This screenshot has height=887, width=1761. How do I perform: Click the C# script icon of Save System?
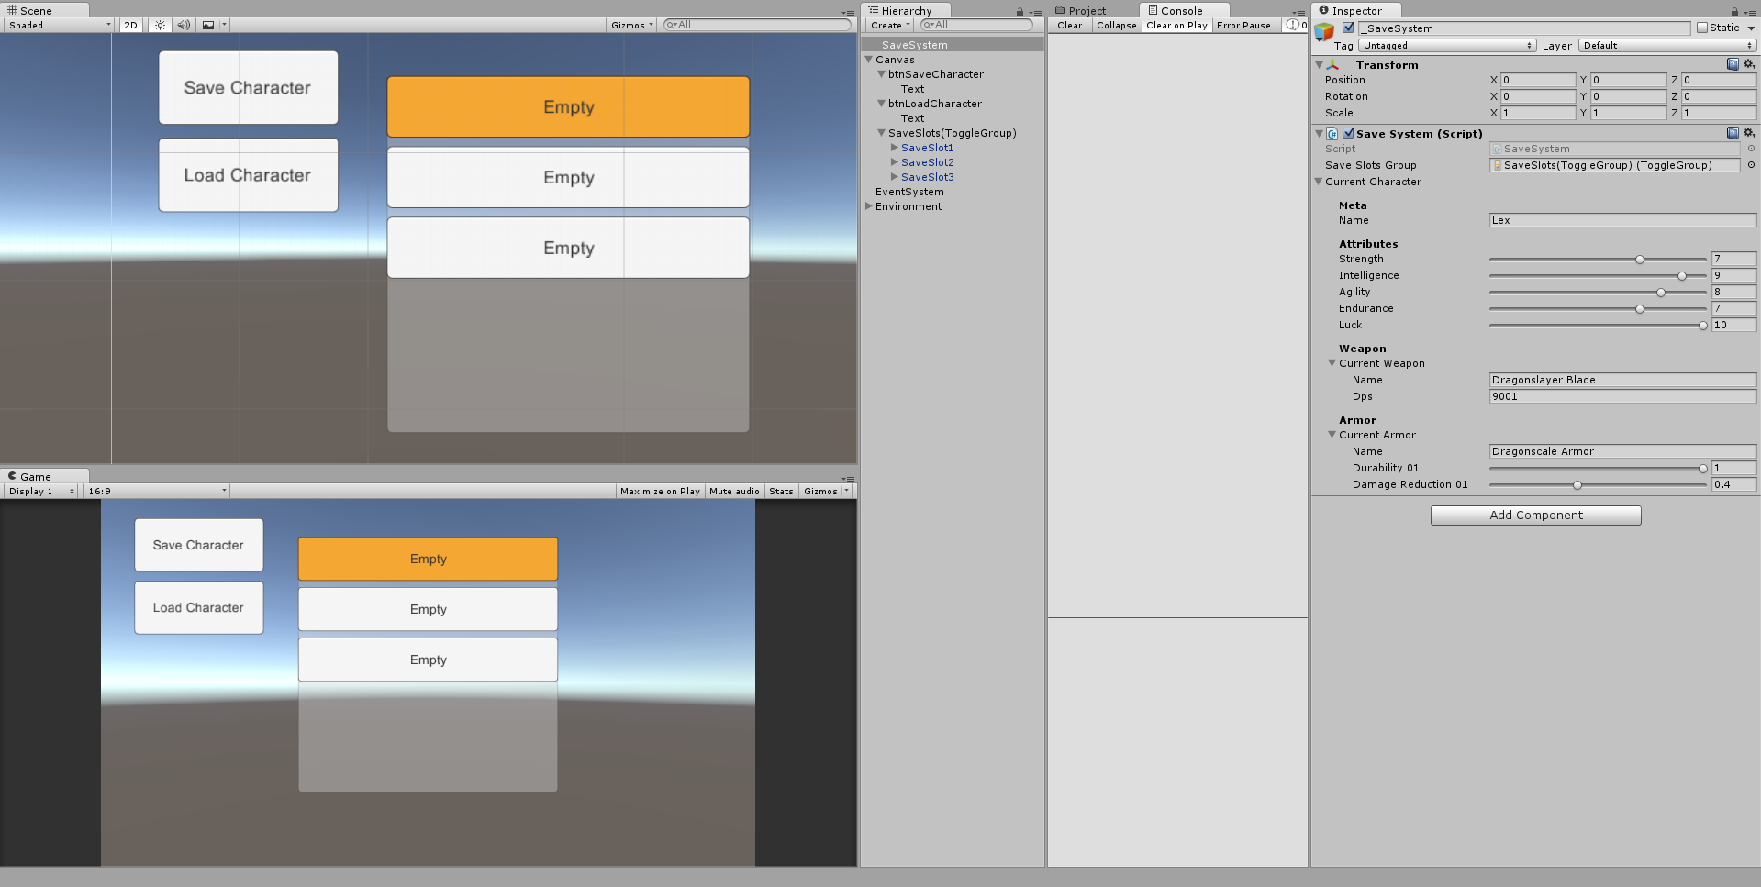1332,134
